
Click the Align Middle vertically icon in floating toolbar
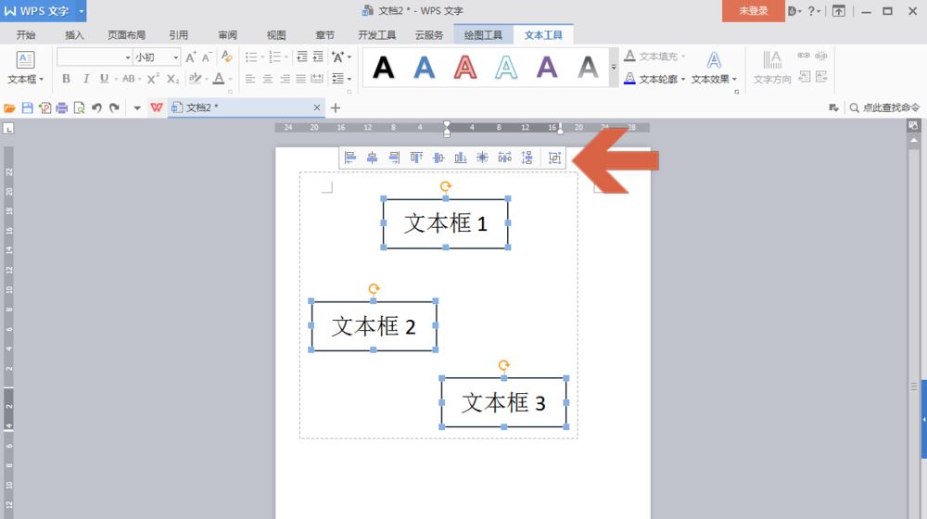(x=438, y=158)
